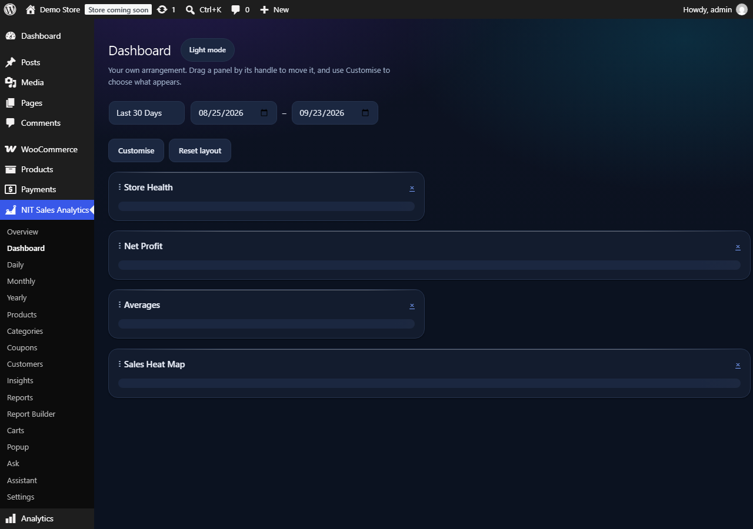Click the plus New icon
The image size is (753, 529).
click(264, 9)
